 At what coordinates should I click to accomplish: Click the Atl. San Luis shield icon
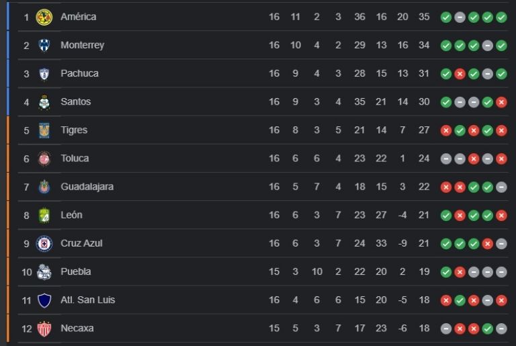[x=44, y=300]
